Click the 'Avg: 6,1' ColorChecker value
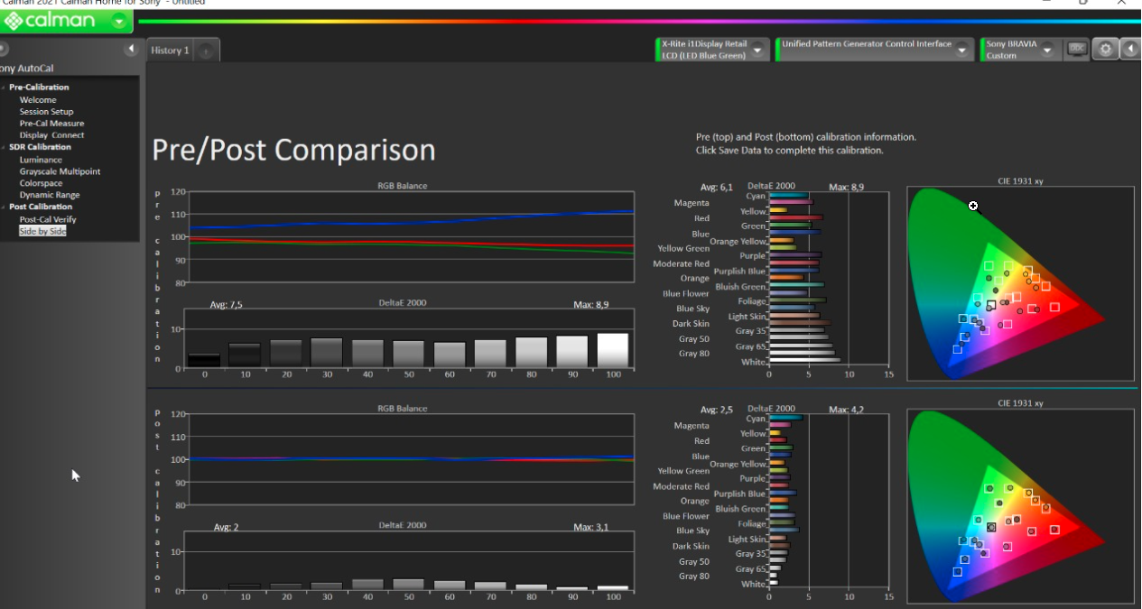The image size is (1142, 609). click(x=716, y=188)
